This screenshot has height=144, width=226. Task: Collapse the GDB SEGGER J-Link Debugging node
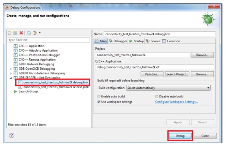coord(11,78)
